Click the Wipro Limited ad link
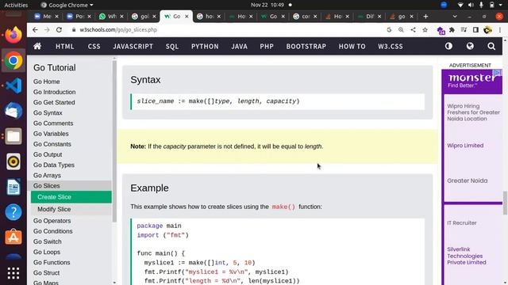508x285 pixels. pyautogui.click(x=465, y=146)
